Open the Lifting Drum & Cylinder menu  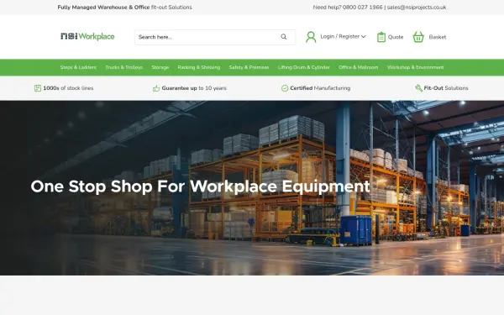(304, 67)
